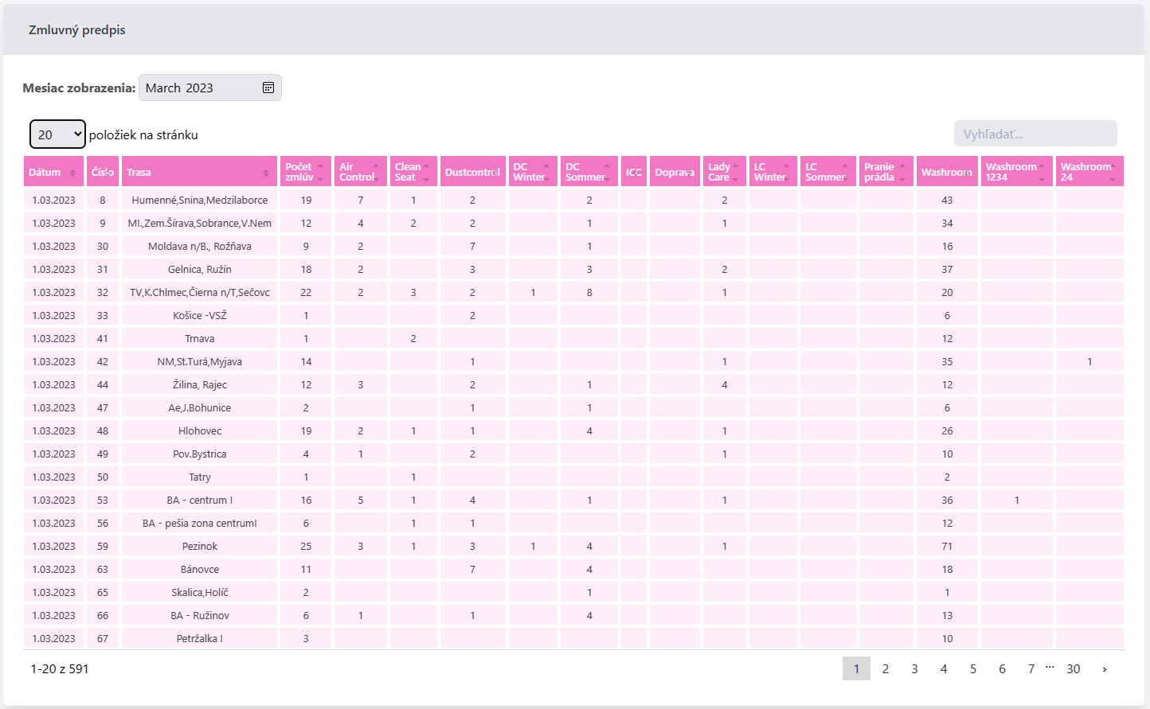This screenshot has height=709, width=1150.
Task: Sort by Clean Seat column header
Action: (x=413, y=172)
